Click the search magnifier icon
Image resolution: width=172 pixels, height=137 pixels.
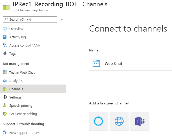coord(6,19)
